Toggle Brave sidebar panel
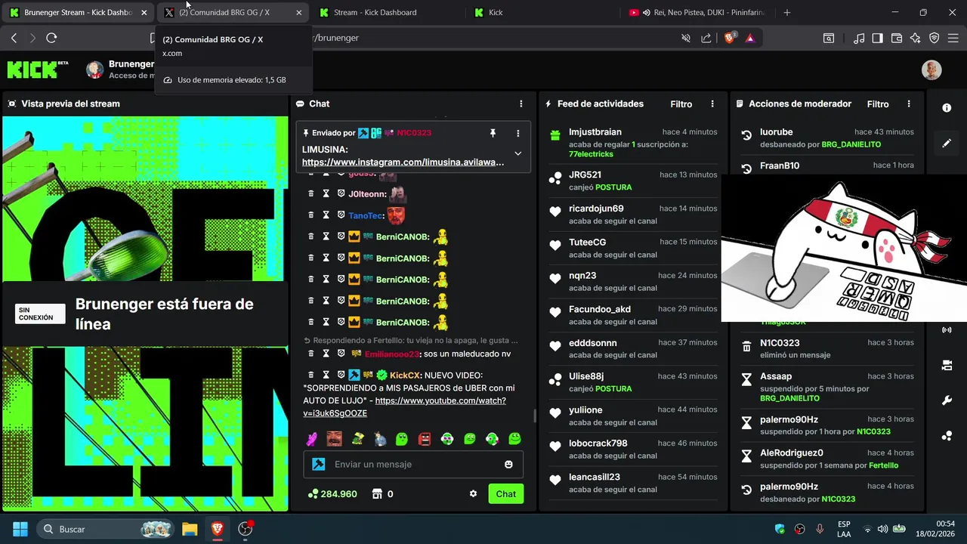 click(877, 38)
